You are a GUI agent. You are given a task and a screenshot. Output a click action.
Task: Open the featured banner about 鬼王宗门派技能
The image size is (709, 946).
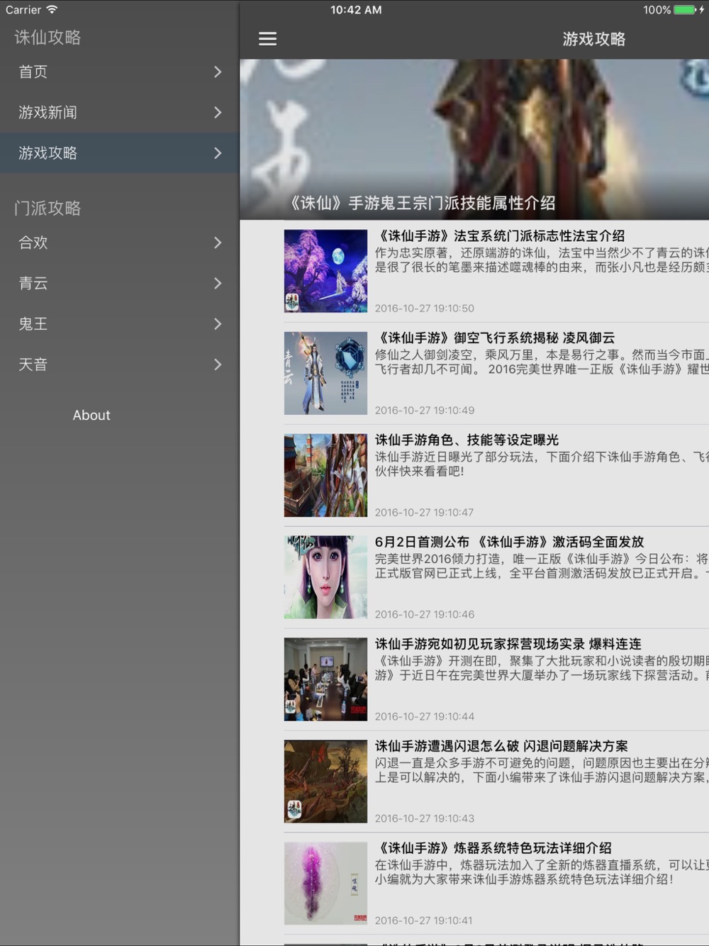(474, 139)
